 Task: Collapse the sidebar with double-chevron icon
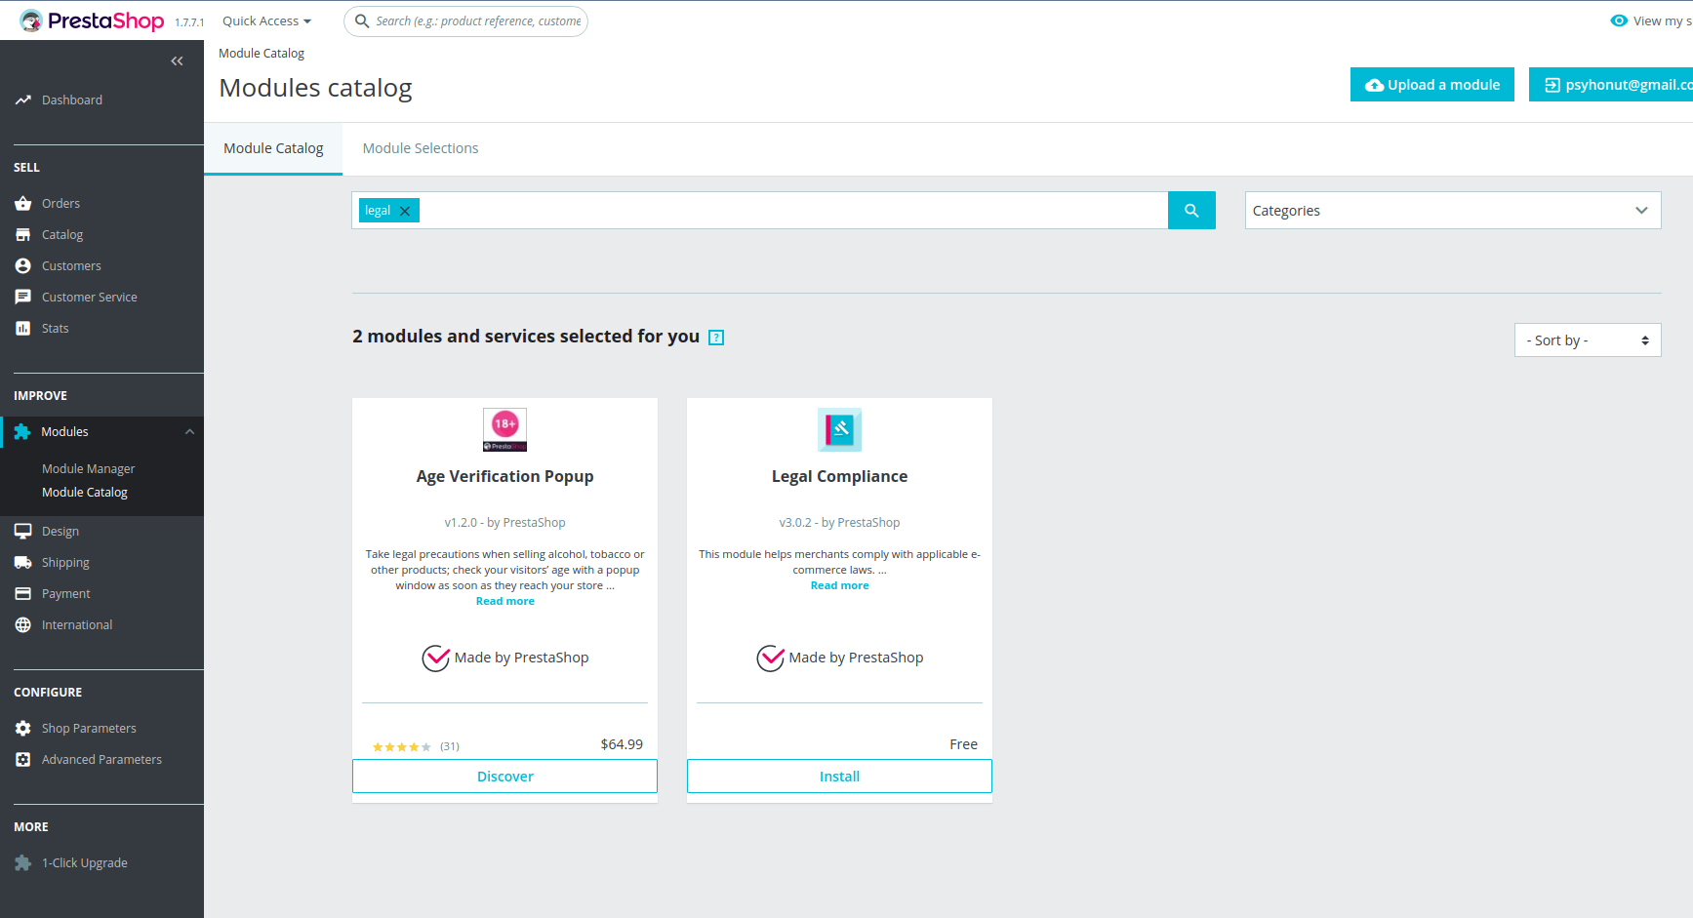tap(177, 61)
